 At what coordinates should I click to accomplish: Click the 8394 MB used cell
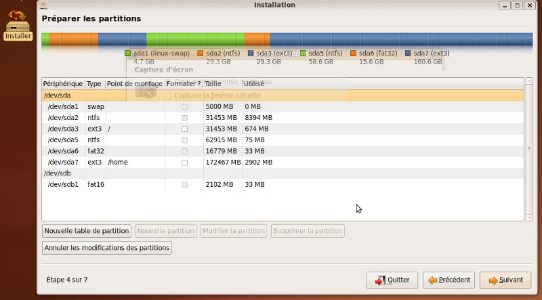coord(259,118)
